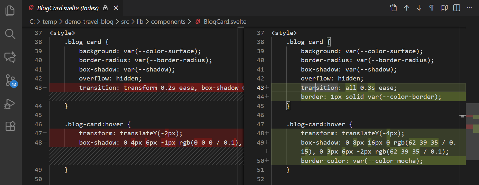Viewport: 479px width, 185px height.
Task: Toggle inline versus side-by-side diff view
Action: 456,8
